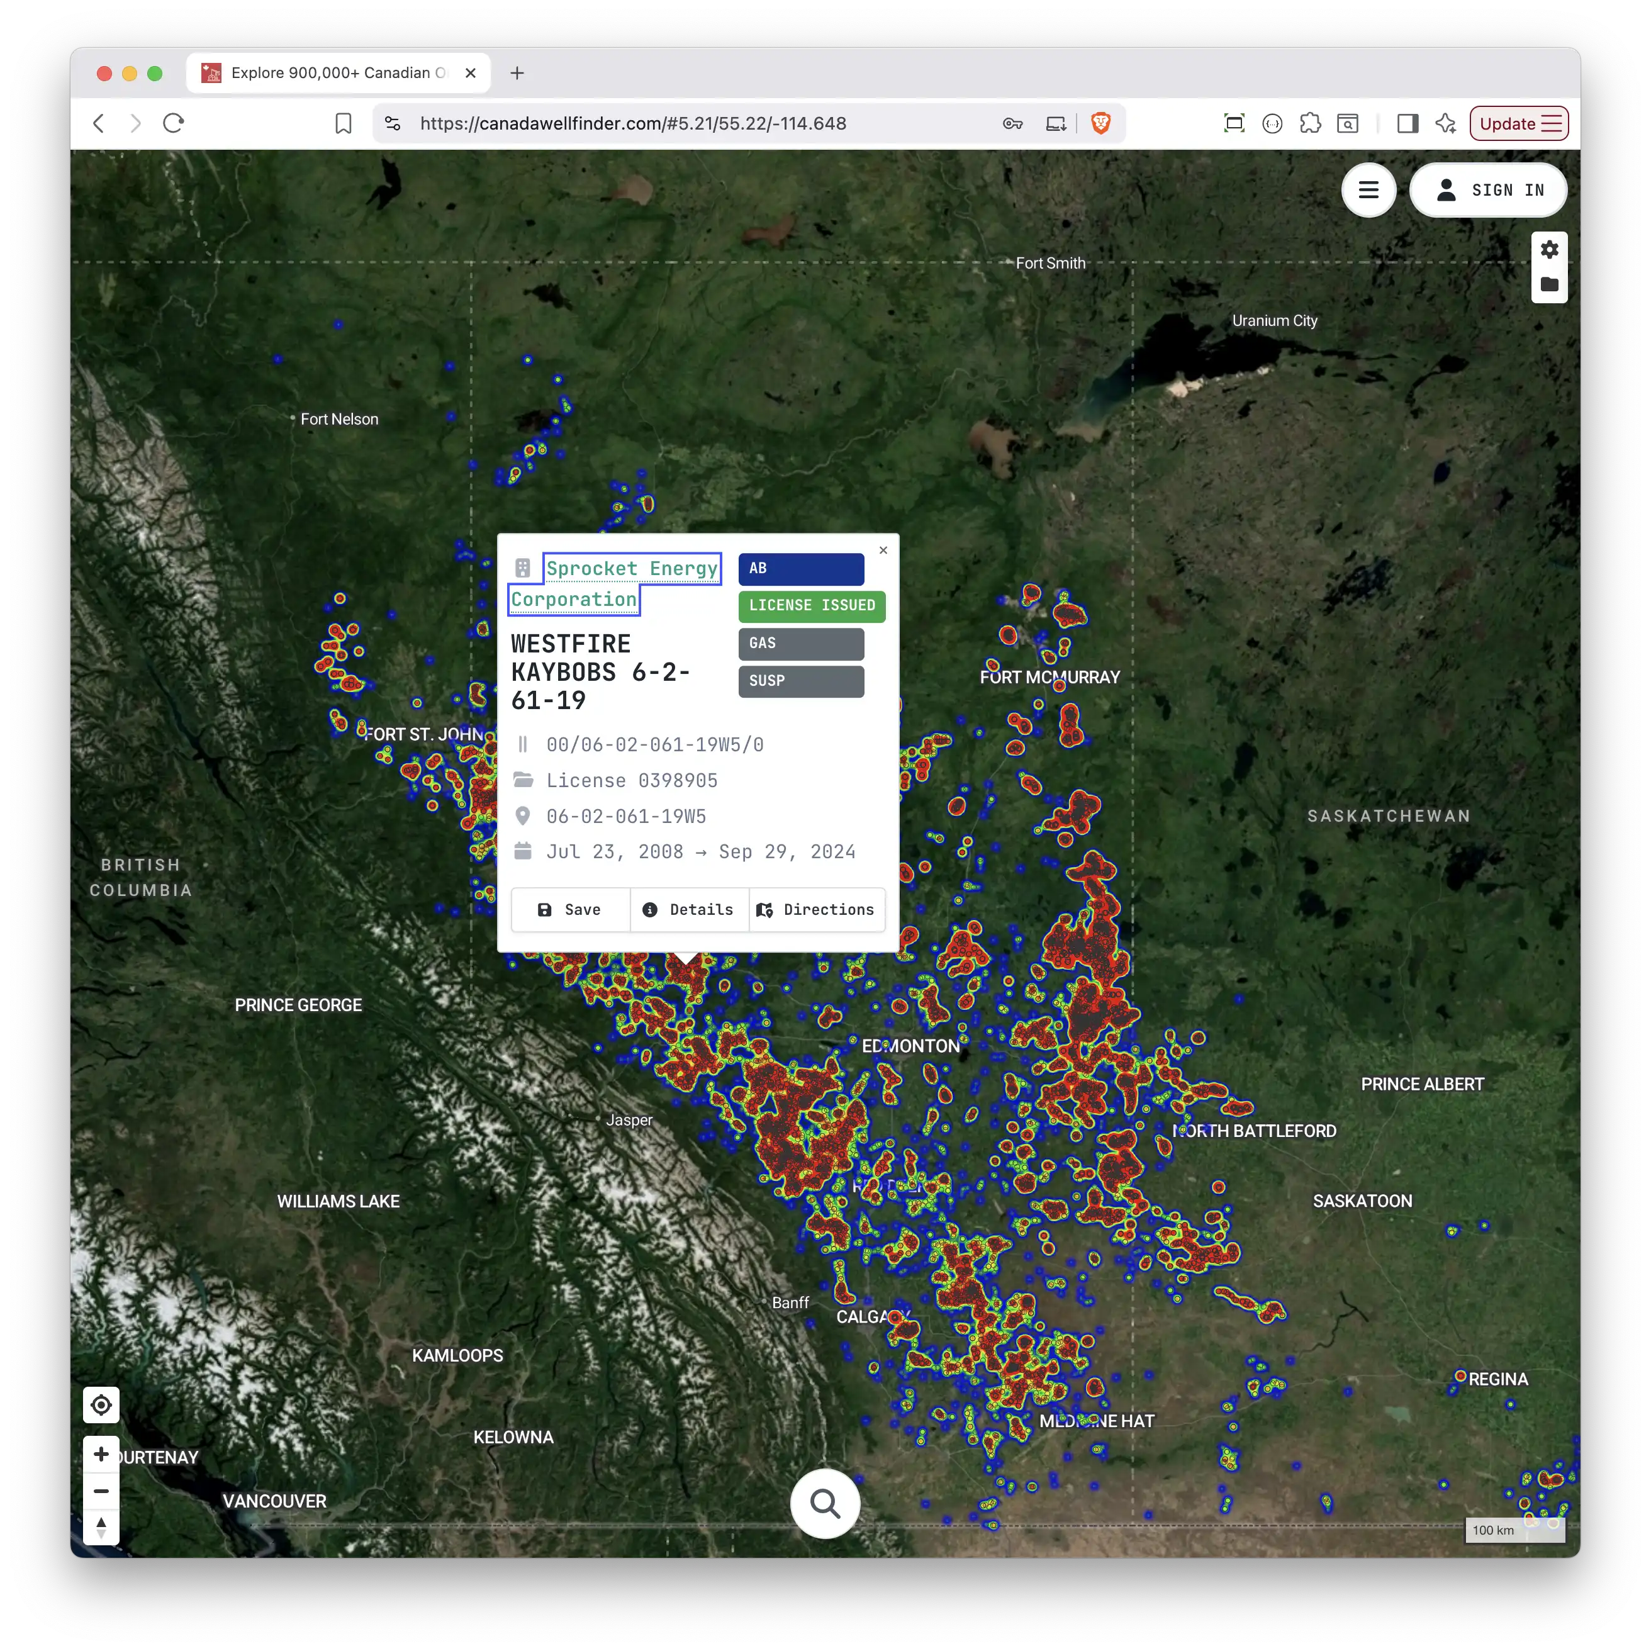Open the hamburger menu near SIGN IN
Image resolution: width=1651 pixels, height=1651 pixels.
(1369, 190)
